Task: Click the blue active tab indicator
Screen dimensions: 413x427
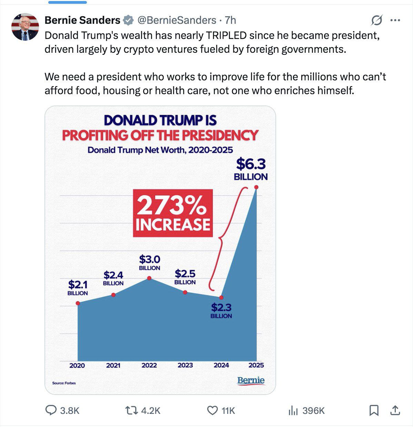Action: [68, 2]
